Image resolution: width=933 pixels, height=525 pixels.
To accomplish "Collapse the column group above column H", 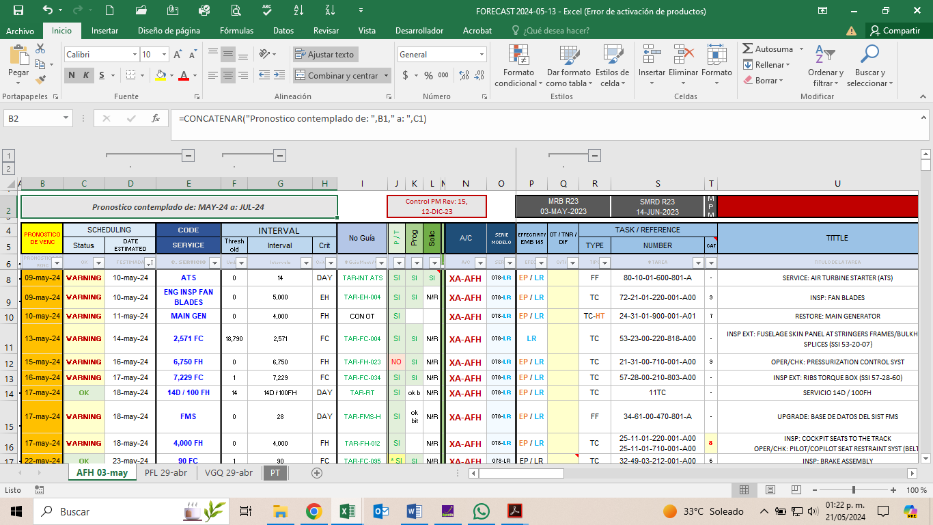I will [x=279, y=156].
